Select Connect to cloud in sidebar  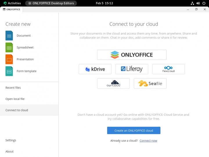(x=17, y=110)
